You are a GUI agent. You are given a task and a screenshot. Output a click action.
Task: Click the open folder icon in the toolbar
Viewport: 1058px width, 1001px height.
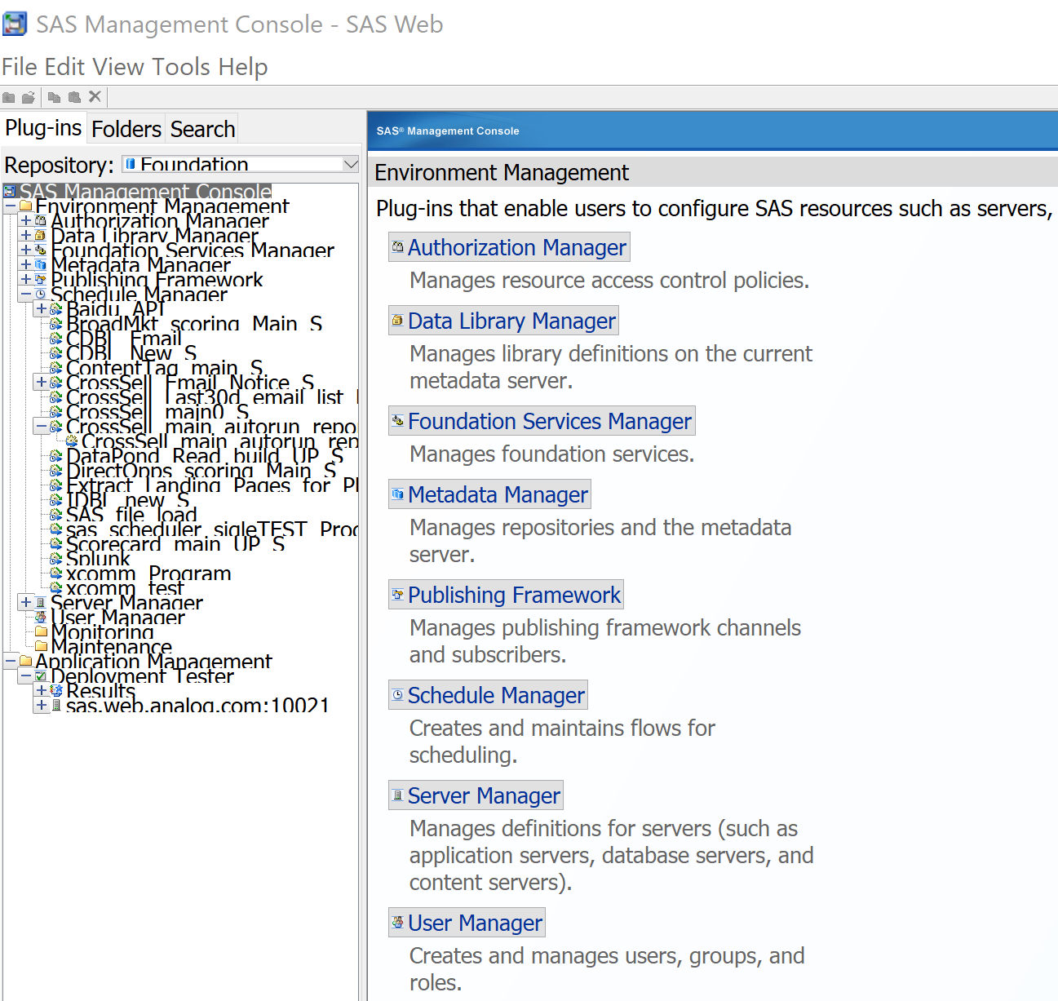point(28,96)
